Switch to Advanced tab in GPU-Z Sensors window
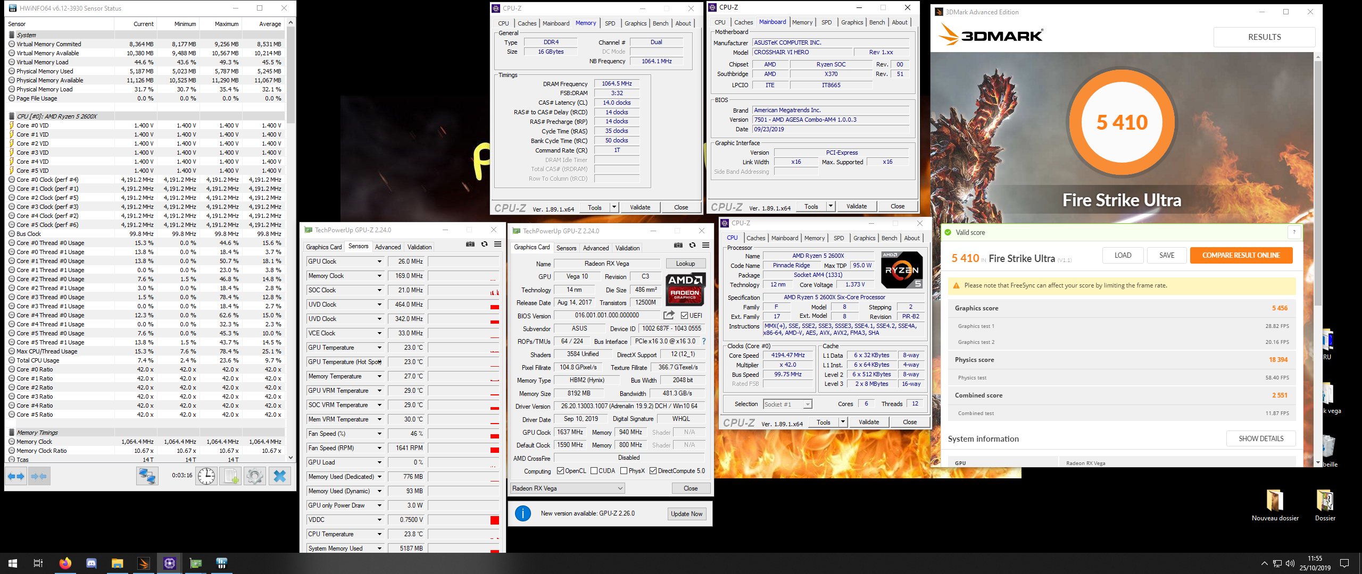The width and height of the screenshot is (1362, 574). click(x=388, y=247)
